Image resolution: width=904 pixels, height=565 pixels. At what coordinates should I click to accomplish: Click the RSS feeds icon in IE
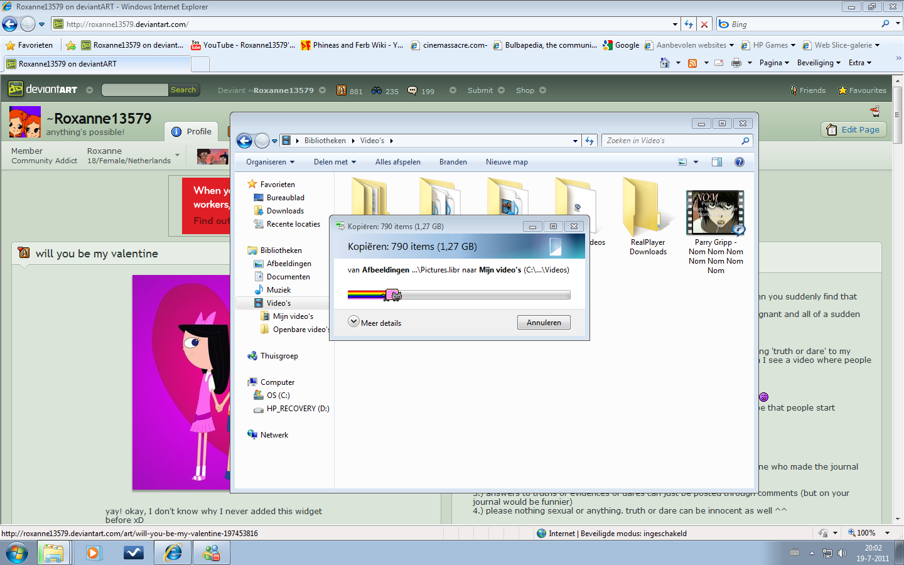pyautogui.click(x=692, y=63)
